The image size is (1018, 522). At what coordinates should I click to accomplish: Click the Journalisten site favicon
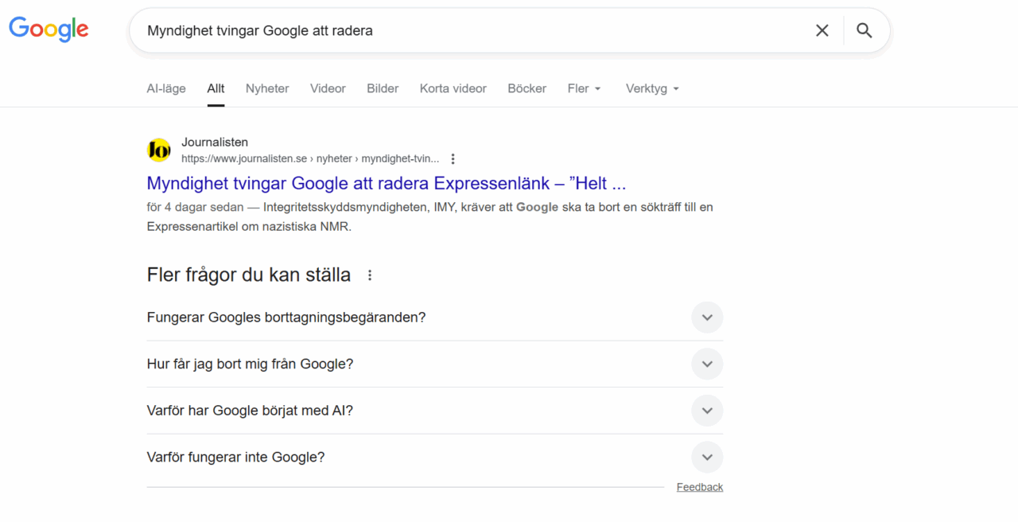click(x=159, y=150)
